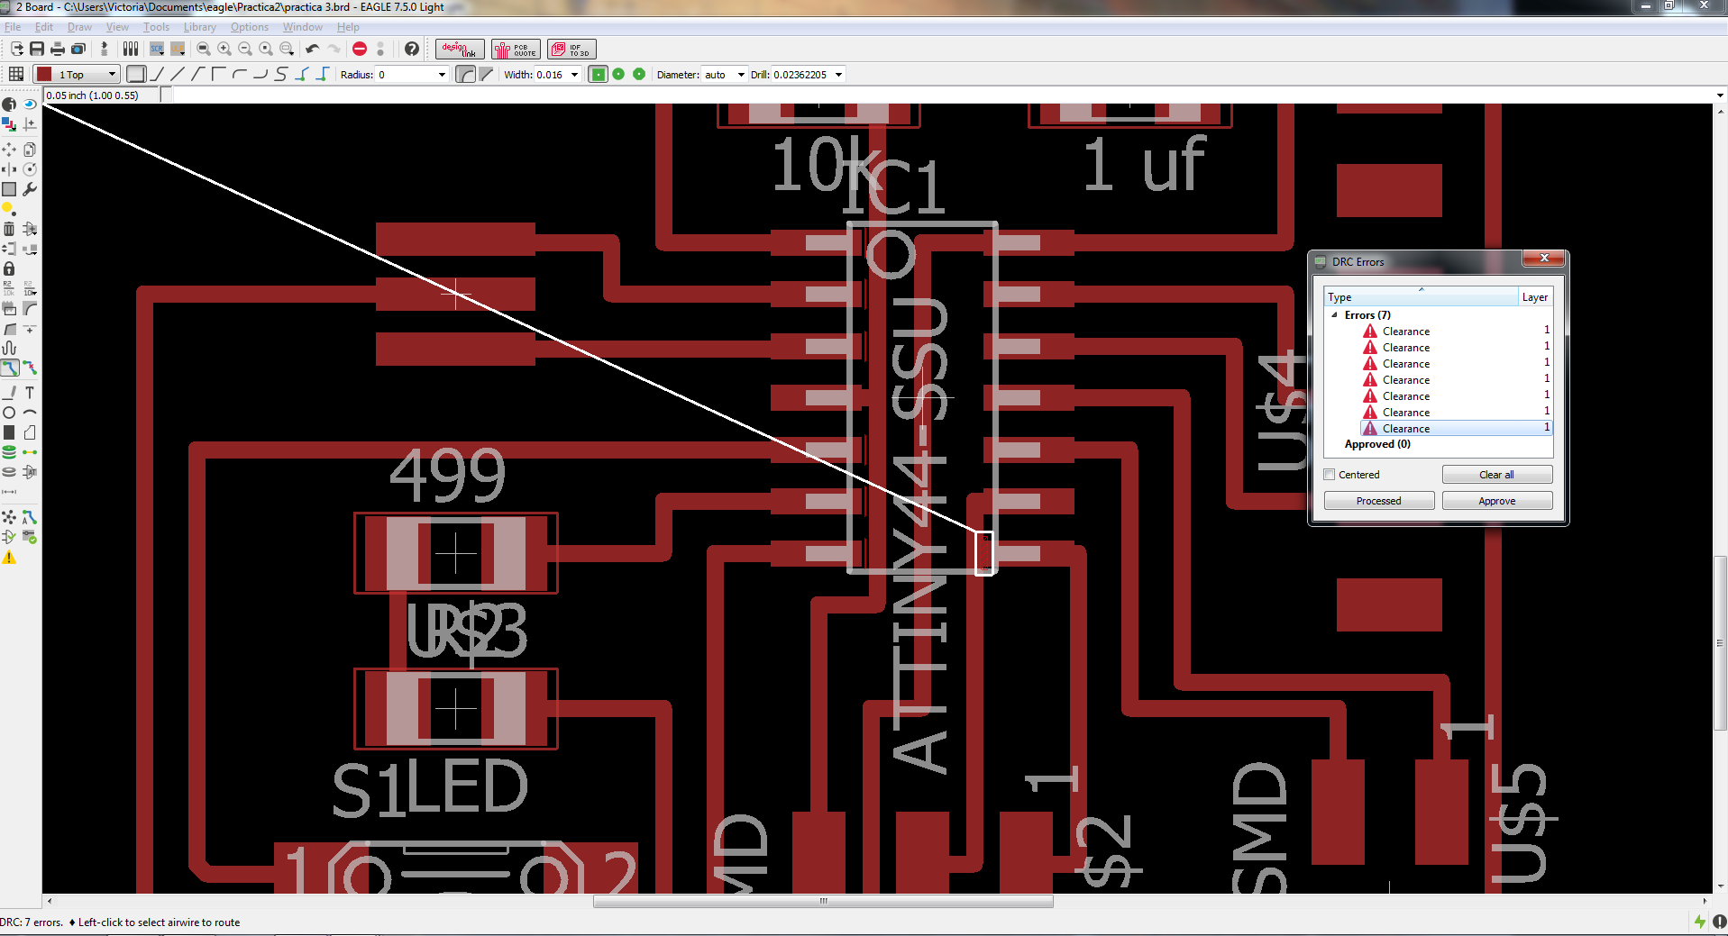This screenshot has height=936, width=1728.
Task: Select the Copy tool
Action: click(x=30, y=150)
